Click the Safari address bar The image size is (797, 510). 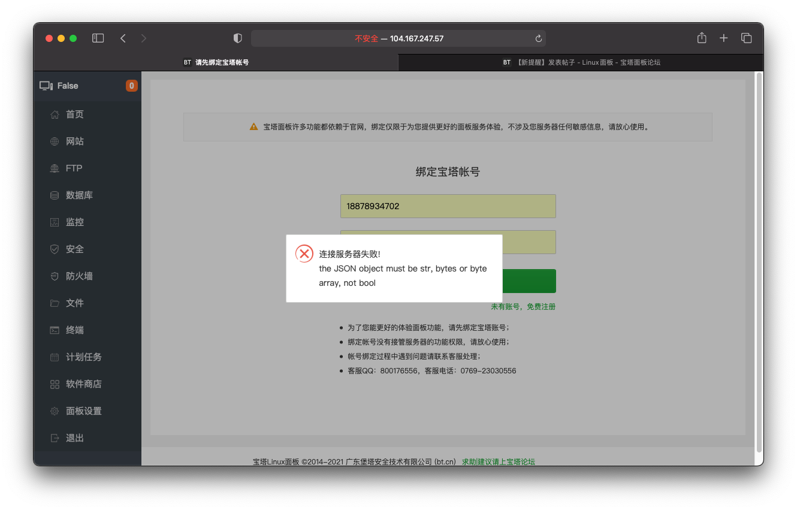(398, 38)
